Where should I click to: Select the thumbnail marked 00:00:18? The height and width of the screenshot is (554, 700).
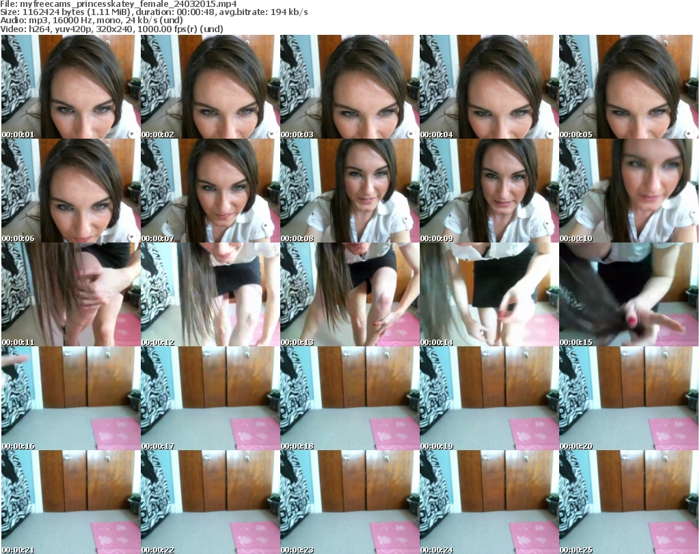point(350,398)
